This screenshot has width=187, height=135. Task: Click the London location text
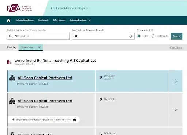click(107, 79)
